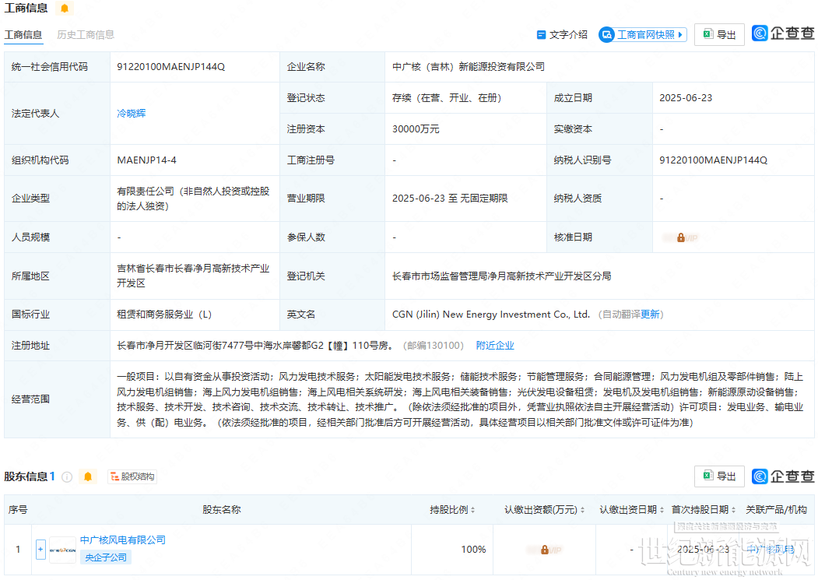Select company name 中广核（吉林）新能源投资有限公司
The image size is (818, 580).
(x=469, y=67)
